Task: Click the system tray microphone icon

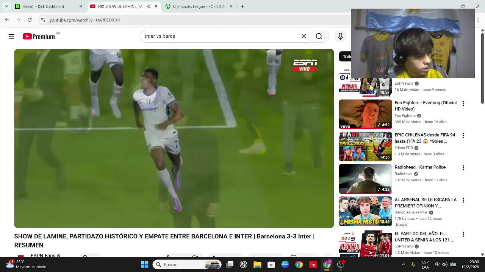Action: coord(413,264)
